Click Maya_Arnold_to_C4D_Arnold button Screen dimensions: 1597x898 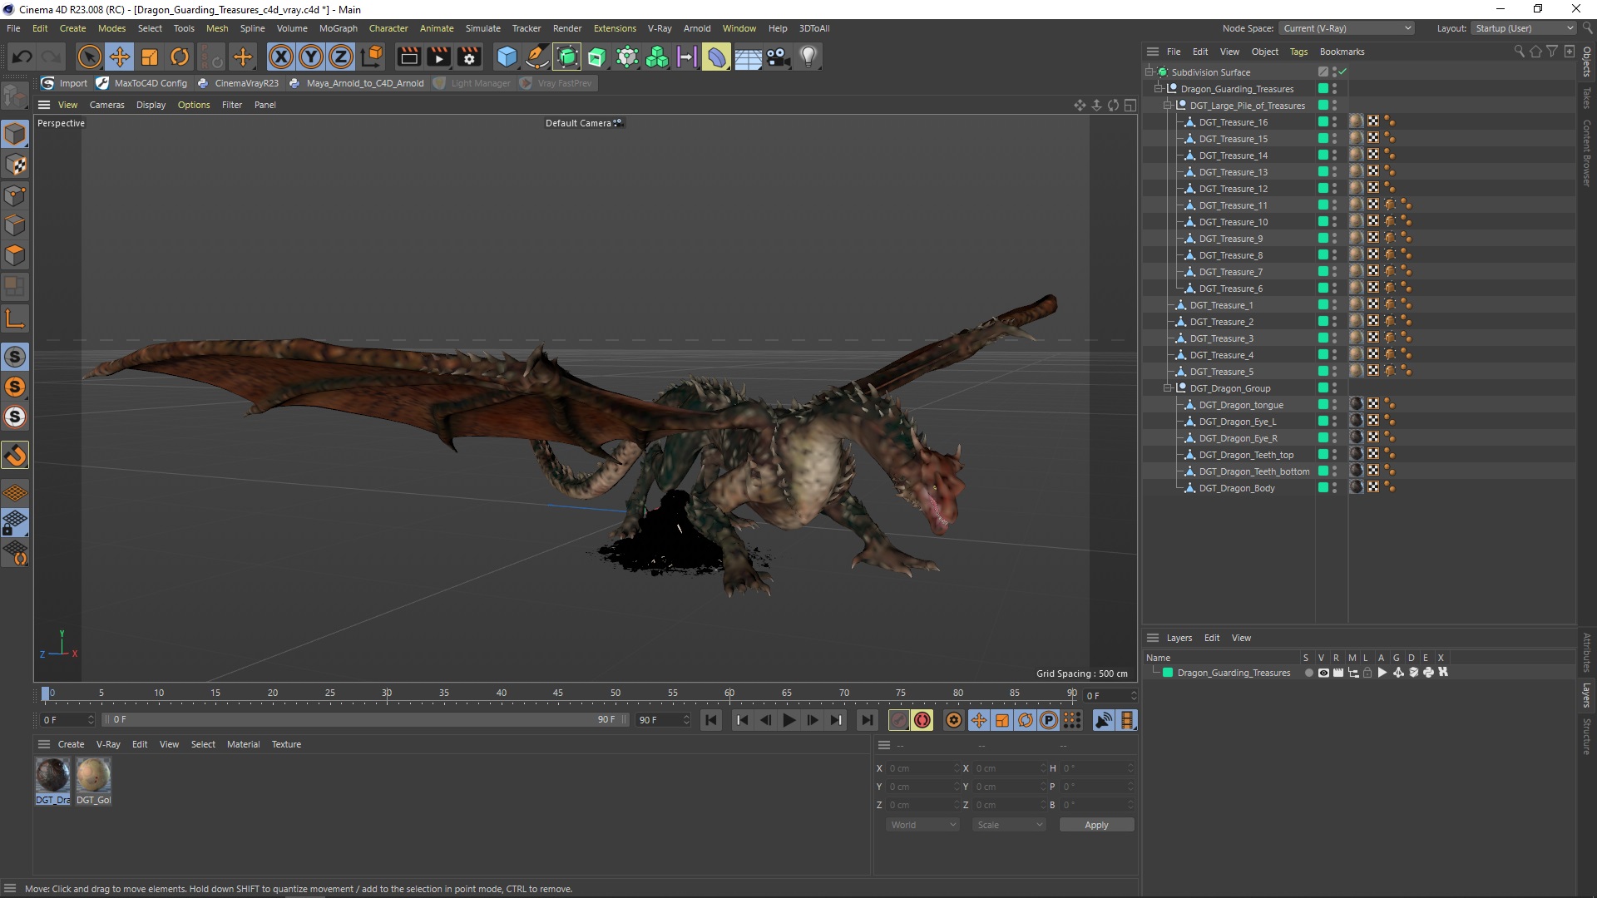pos(357,83)
